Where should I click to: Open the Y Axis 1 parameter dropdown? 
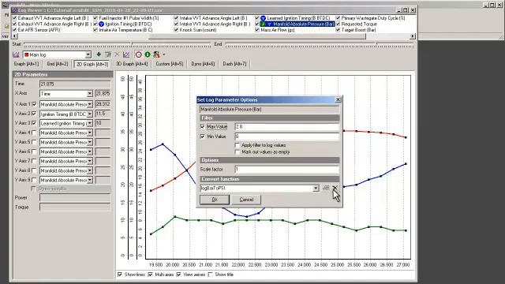(x=89, y=104)
